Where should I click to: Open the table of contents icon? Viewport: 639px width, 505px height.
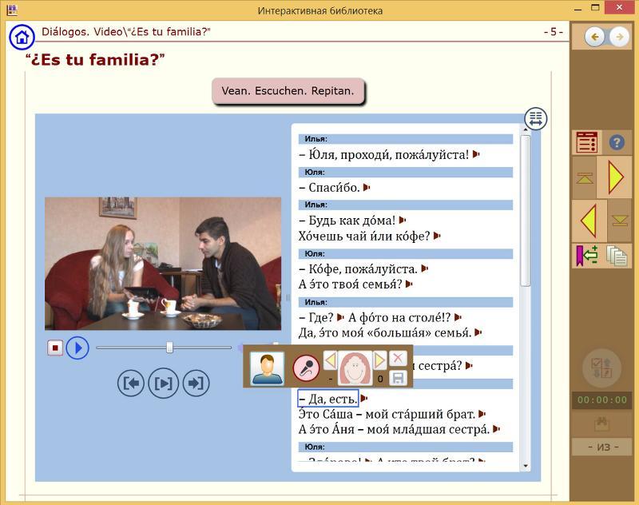[587, 142]
